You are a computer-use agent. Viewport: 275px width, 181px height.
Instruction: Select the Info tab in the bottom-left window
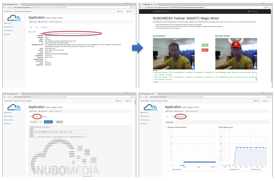point(31,117)
